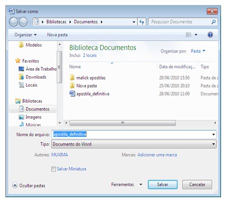The height and width of the screenshot is (200, 226).
Task: Select the malick apostilas folder icon
Action: click(x=72, y=78)
